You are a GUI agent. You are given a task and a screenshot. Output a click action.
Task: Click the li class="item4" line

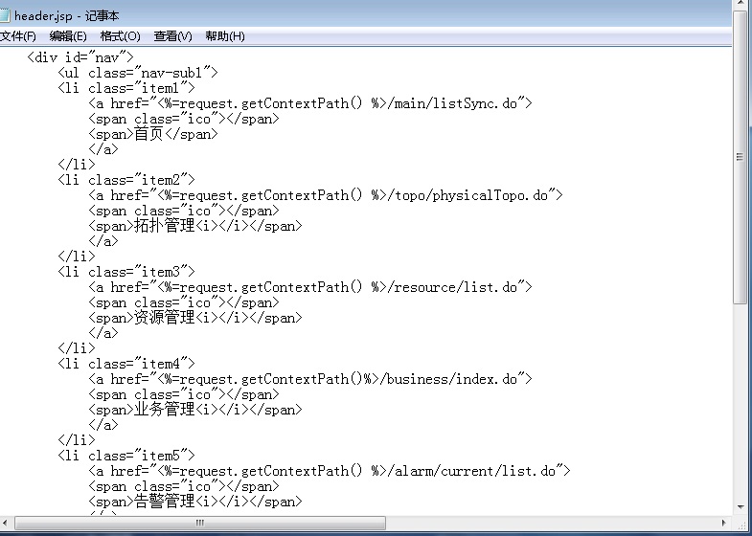click(x=126, y=364)
